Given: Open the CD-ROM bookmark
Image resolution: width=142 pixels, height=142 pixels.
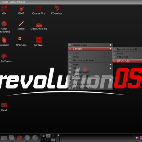Looking at the screenshot, I should click(127, 57).
